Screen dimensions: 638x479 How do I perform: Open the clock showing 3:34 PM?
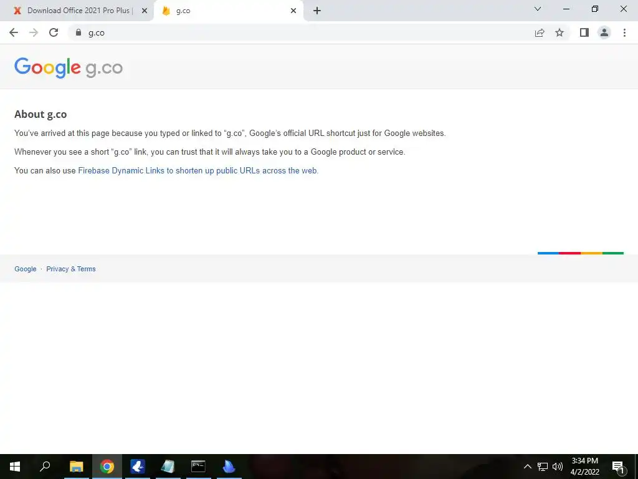click(x=584, y=467)
